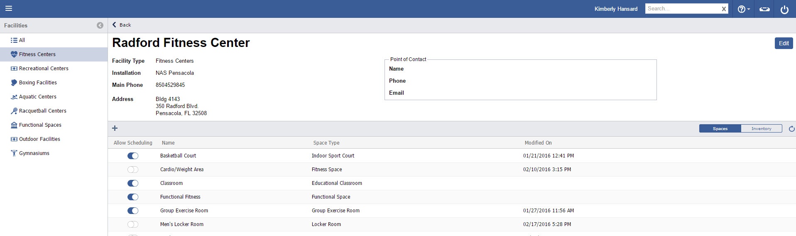Click the Edit button
Image resolution: width=796 pixels, height=236 pixels.
click(784, 43)
